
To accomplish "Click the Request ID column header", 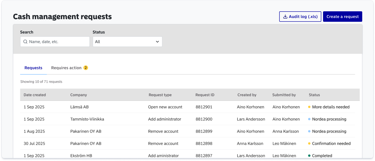I will [x=205, y=95].
